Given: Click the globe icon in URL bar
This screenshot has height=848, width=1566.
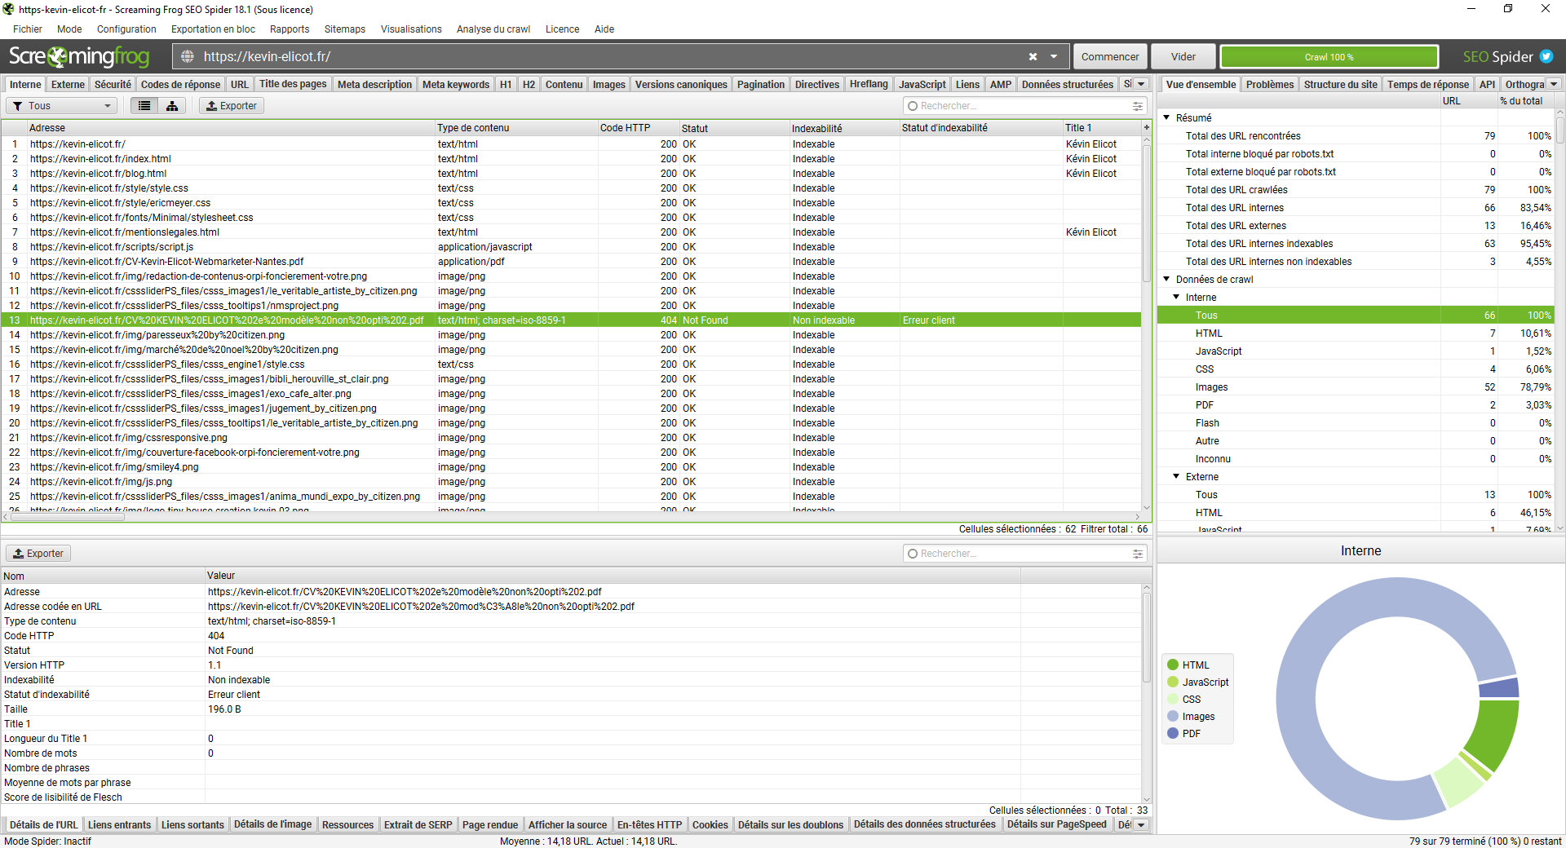Looking at the screenshot, I should (x=188, y=56).
